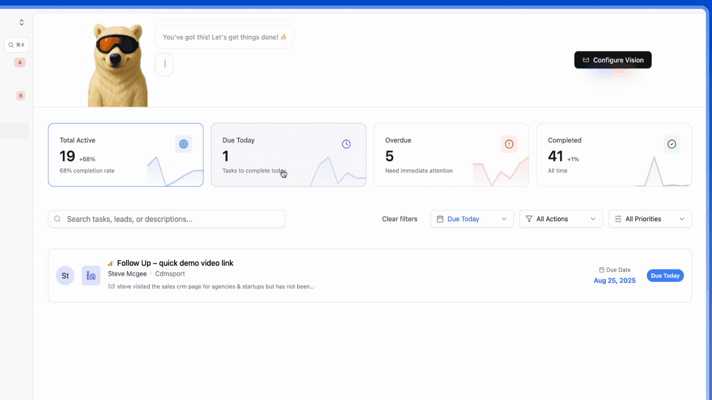Screen dimensions: 712x400
Task: Click the All time label on Completed card
Action: coord(557,171)
